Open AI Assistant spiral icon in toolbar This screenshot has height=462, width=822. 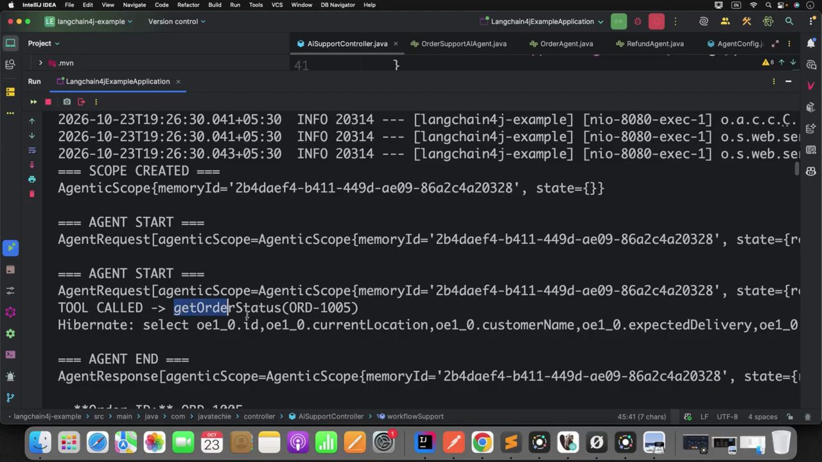coord(704,21)
